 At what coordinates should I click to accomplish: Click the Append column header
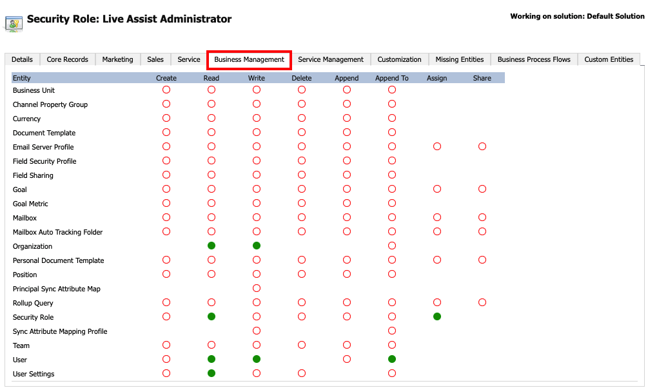[347, 78]
